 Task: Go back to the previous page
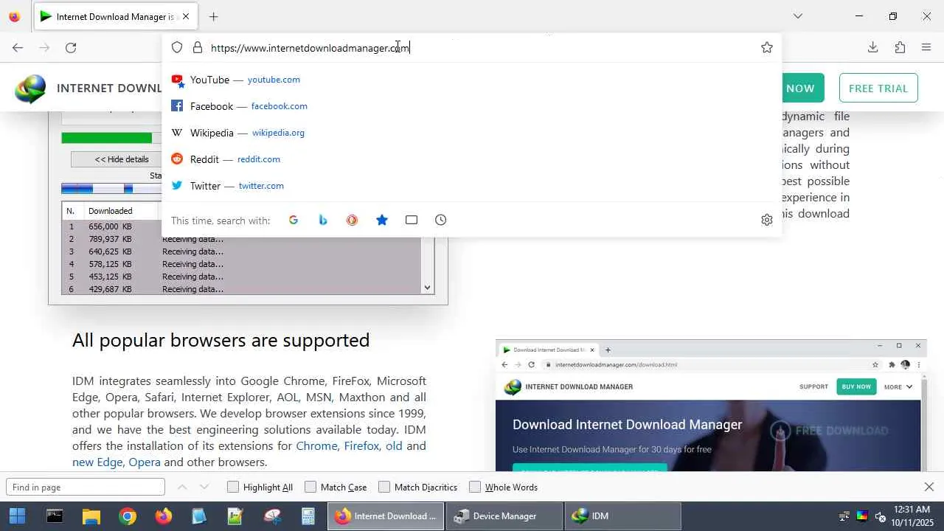(x=18, y=48)
